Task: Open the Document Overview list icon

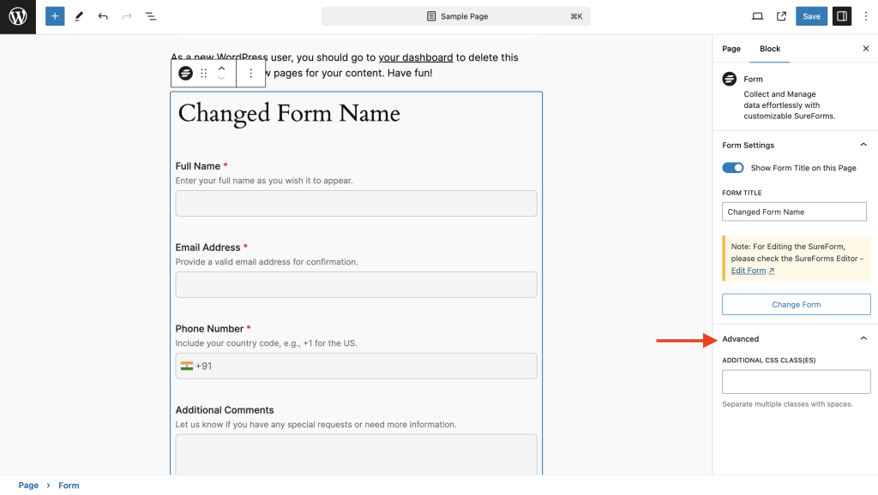Action: 151,16
